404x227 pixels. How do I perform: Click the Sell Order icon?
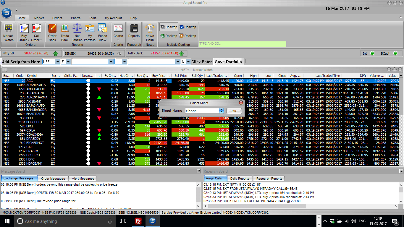pyautogui.click(x=37, y=29)
